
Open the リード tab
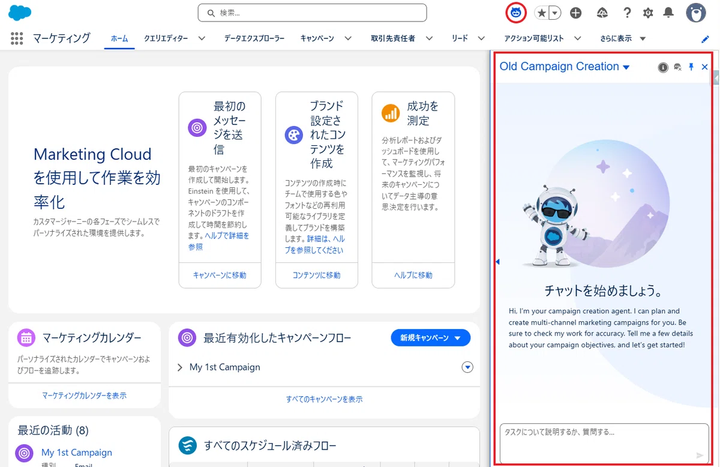(x=460, y=38)
